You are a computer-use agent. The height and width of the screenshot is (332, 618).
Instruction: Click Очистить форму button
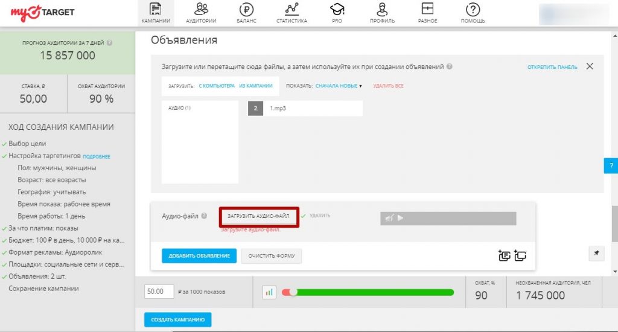click(271, 256)
